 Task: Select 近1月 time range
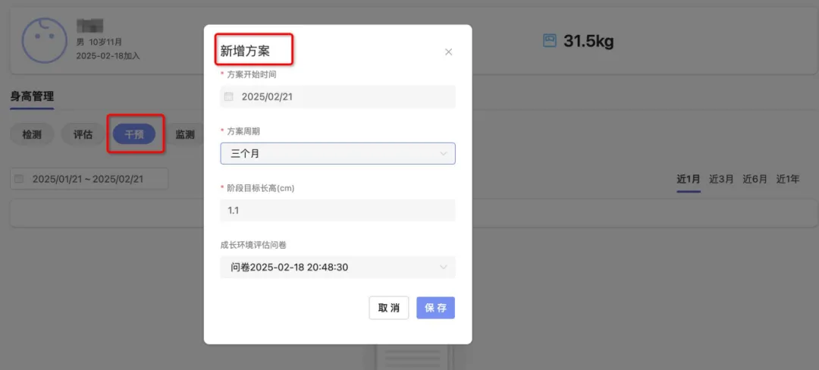point(689,179)
